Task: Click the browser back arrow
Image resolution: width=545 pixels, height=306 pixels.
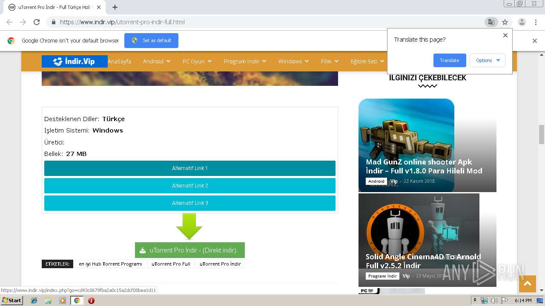Action: point(9,22)
